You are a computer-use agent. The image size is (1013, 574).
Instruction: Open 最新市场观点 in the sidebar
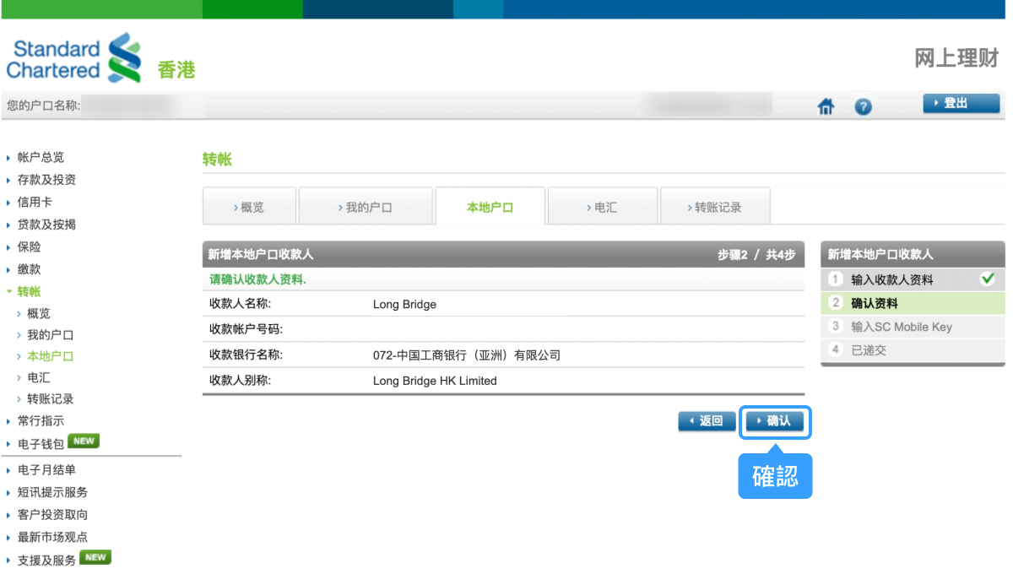(52, 537)
